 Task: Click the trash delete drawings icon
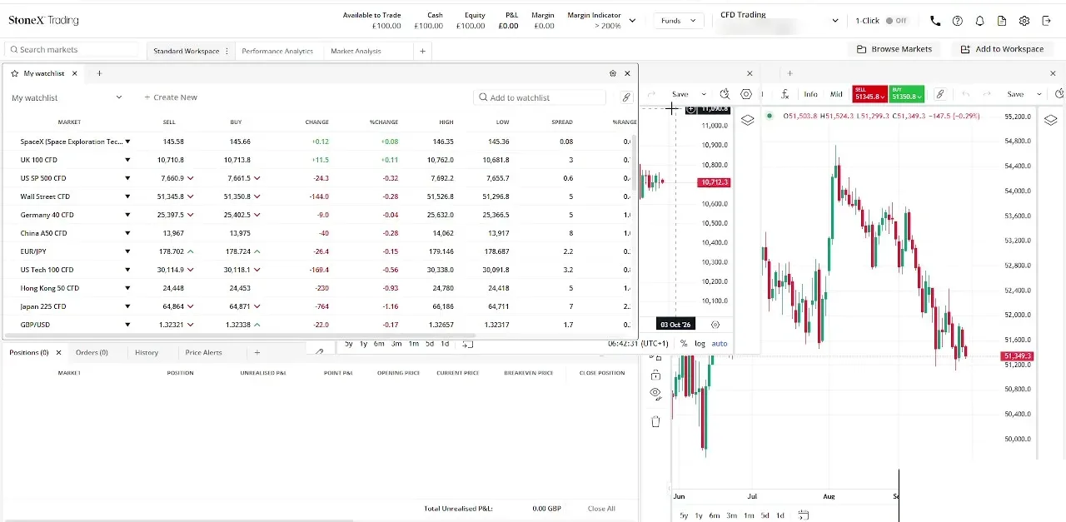(x=655, y=421)
